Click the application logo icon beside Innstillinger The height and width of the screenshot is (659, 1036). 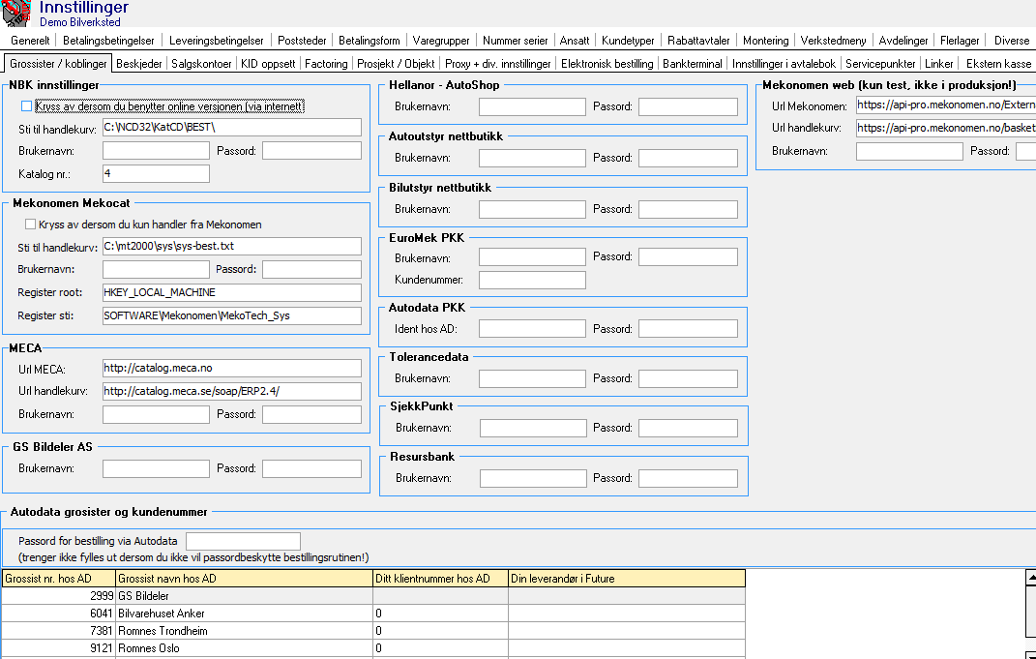[x=15, y=14]
